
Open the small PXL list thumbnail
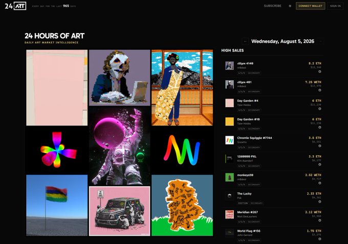click(x=229, y=159)
